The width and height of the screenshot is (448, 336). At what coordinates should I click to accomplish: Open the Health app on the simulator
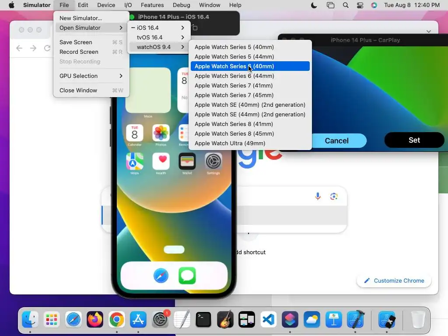pos(161,161)
